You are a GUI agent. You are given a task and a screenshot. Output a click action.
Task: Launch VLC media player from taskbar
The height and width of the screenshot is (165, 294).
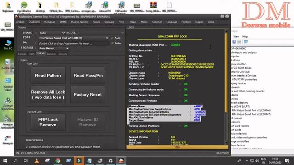[x=37, y=161]
